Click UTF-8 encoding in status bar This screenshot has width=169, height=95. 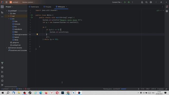pyautogui.click(x=153, y=89)
